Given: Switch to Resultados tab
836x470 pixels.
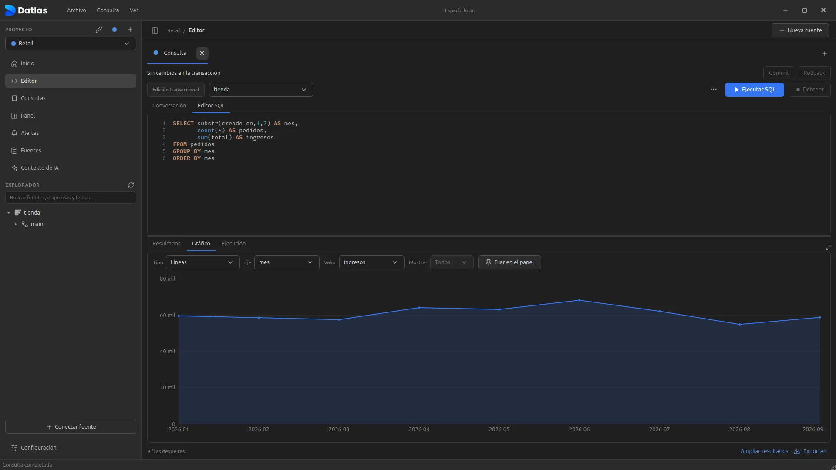Looking at the screenshot, I should click(166, 244).
